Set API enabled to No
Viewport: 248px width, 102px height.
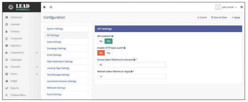[101, 41]
